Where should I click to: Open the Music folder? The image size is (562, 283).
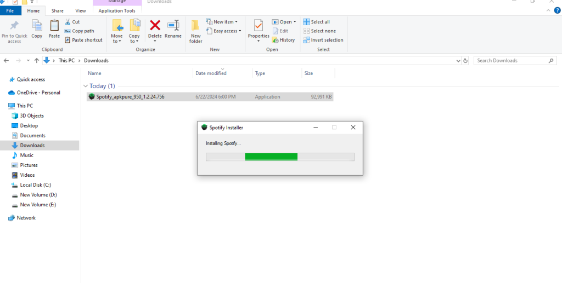[23, 155]
